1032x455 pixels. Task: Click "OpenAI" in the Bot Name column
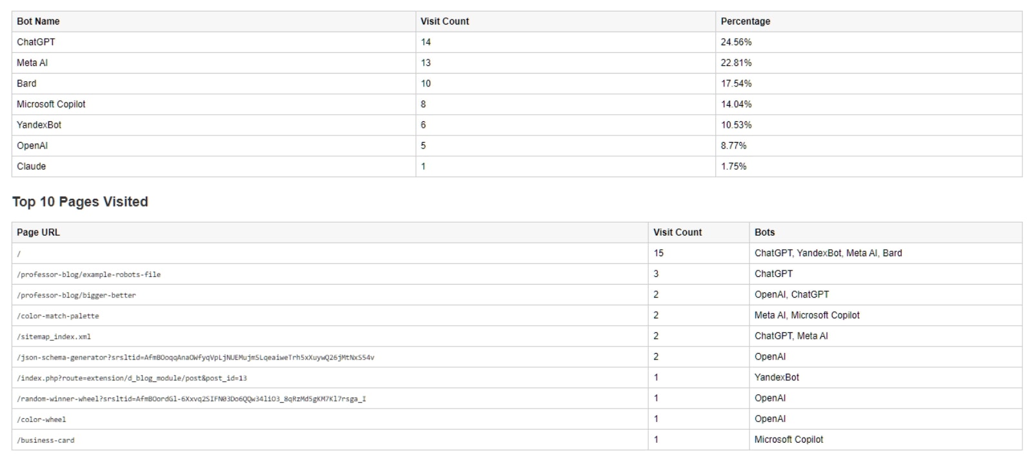(x=32, y=145)
